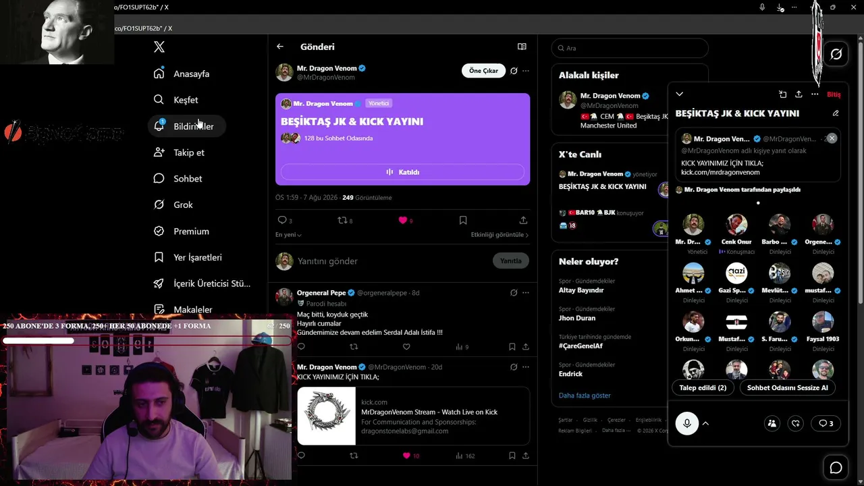The image size is (864, 486).
Task: Click browser microphone icon in title bar
Action: [x=762, y=7]
